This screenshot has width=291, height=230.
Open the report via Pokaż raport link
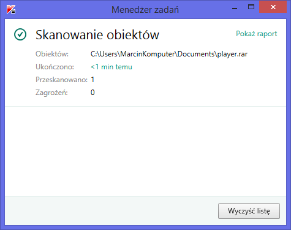tap(257, 34)
